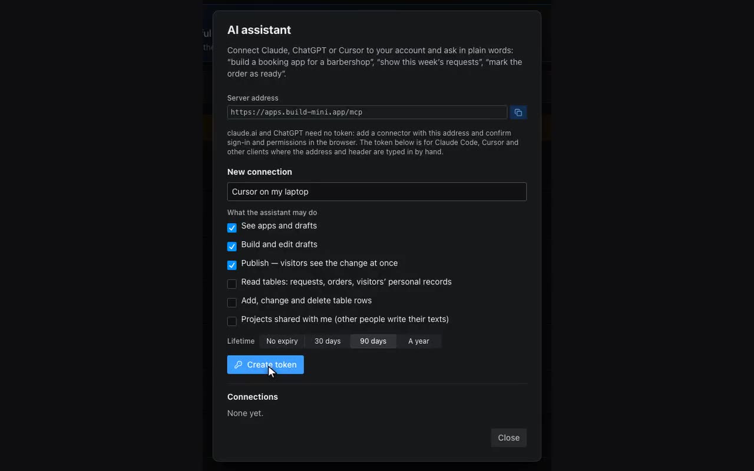
Task: Click the AI assistant title
Action: click(259, 30)
